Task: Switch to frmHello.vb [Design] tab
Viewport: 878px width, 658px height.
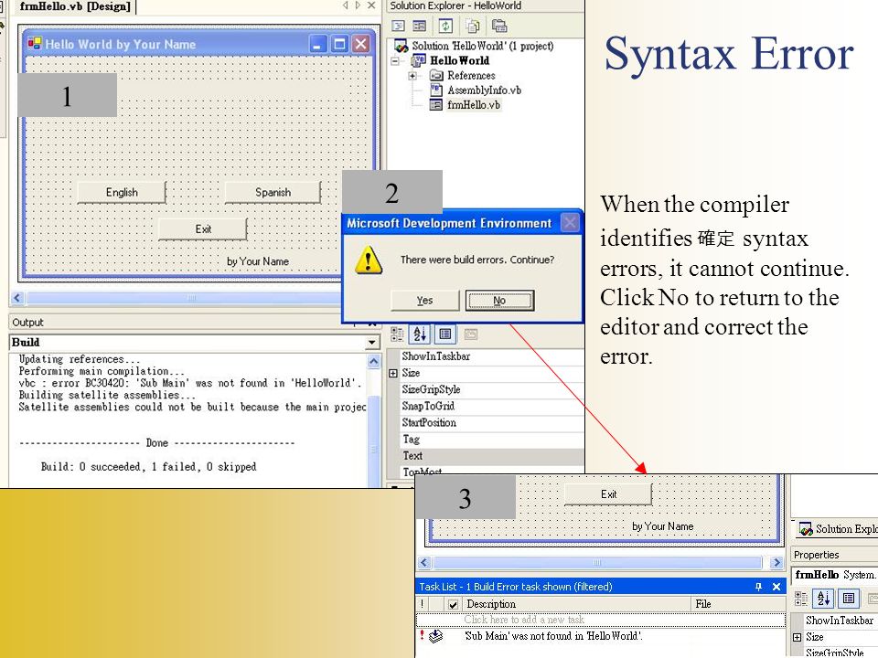Action: pyautogui.click(x=75, y=6)
